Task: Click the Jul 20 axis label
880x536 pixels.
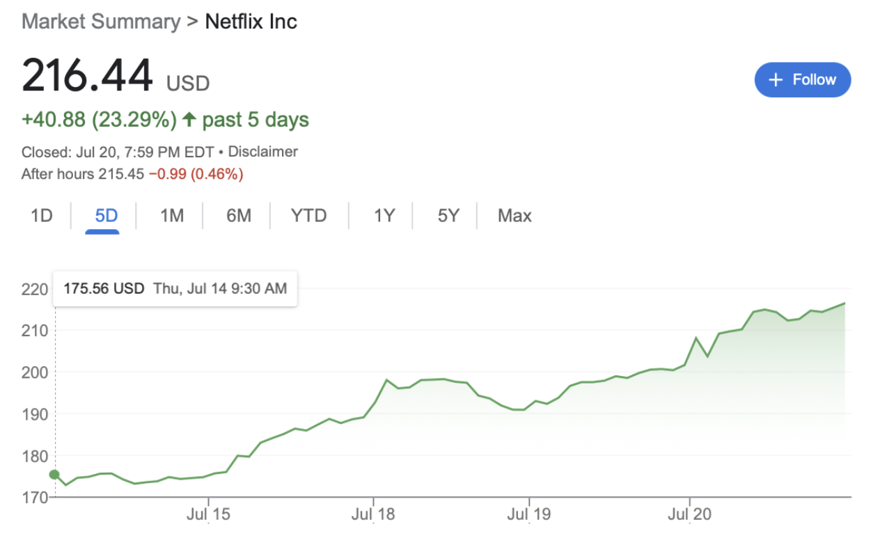Action: tap(690, 515)
